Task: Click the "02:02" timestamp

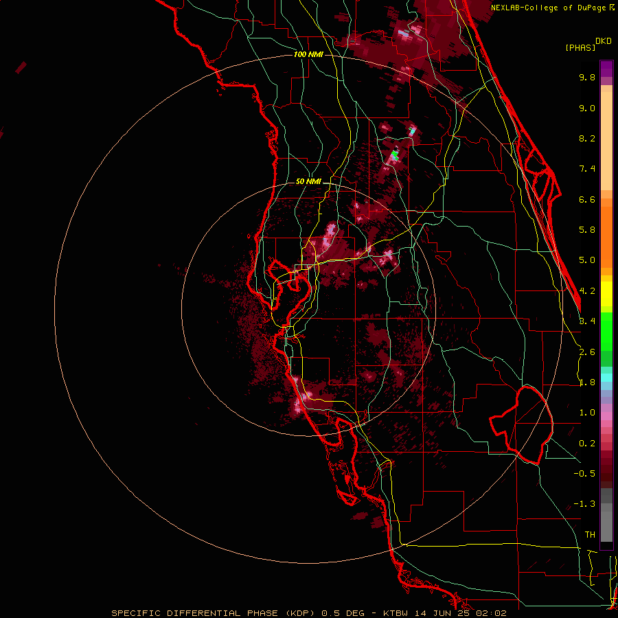Action: tap(491, 613)
